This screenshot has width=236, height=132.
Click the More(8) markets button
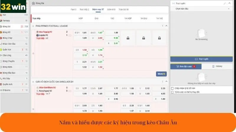pos(161,74)
